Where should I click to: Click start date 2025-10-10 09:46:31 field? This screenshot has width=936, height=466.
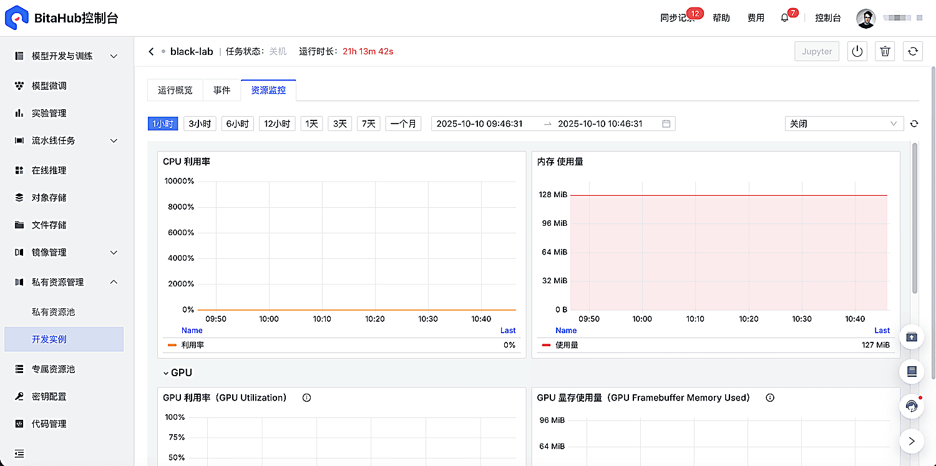coord(479,124)
